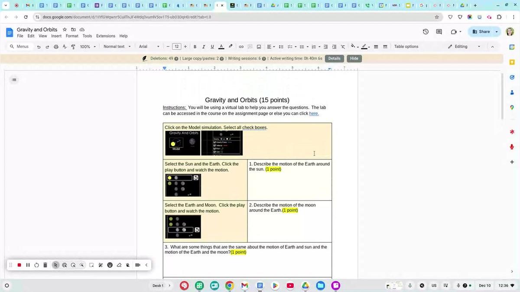The image size is (520, 292).
Task: Open version history clock icon
Action: click(426, 32)
